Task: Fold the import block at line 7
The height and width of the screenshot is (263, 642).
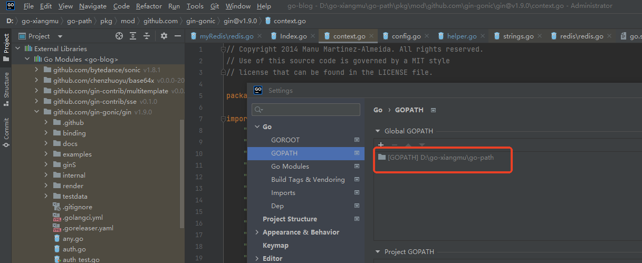Action: click(223, 119)
